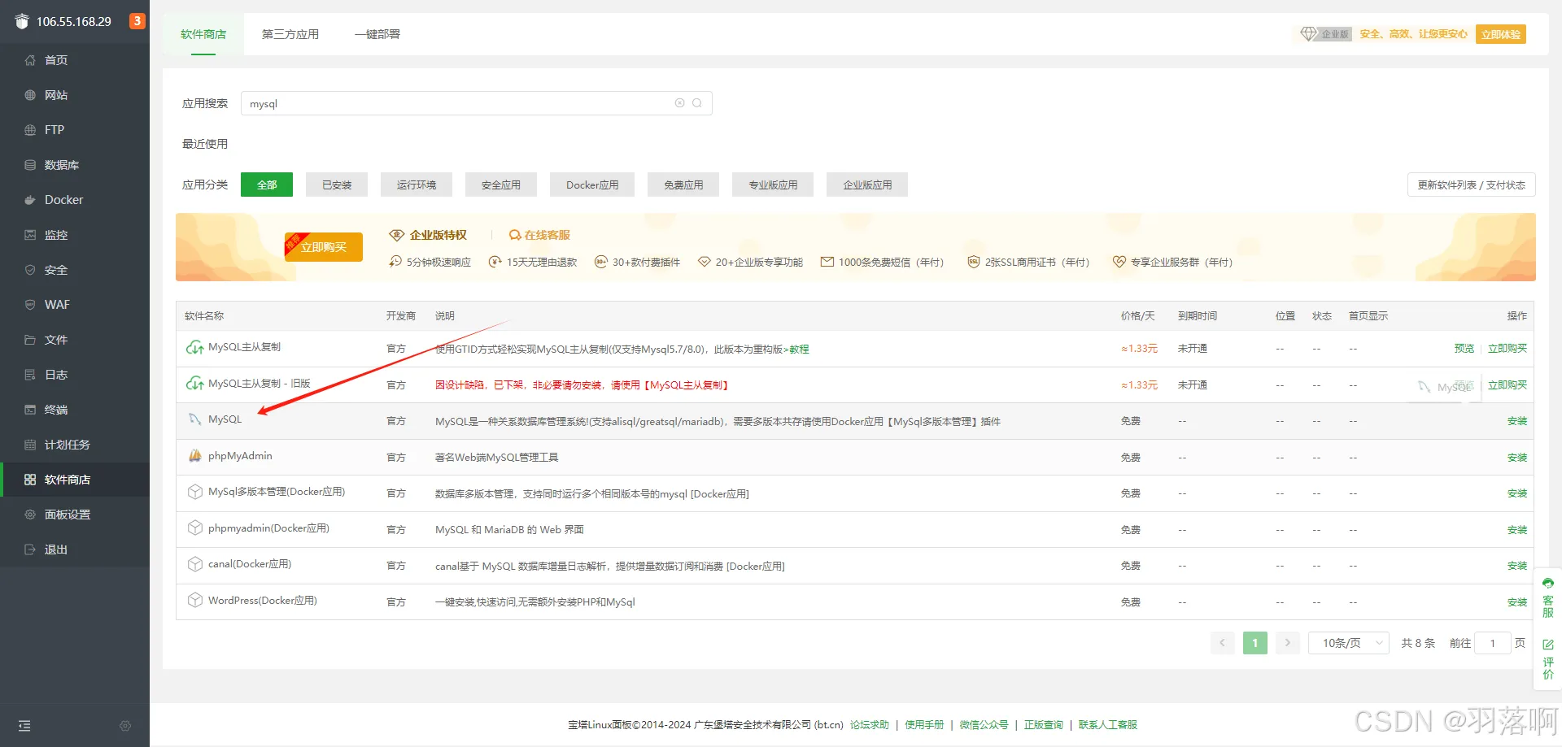The width and height of the screenshot is (1562, 747).
Task: Collapse the sidebar menu icon at bottom left
Action: 24,726
